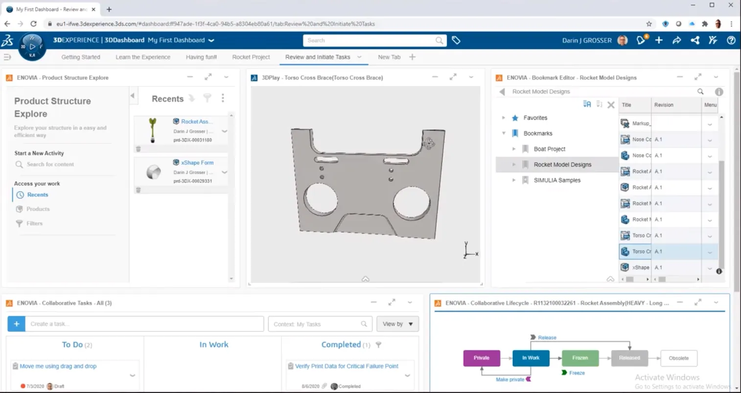The width and height of the screenshot is (741, 393).
Task: Click the X icon in bookmark tree toolbar
Action: (611, 105)
